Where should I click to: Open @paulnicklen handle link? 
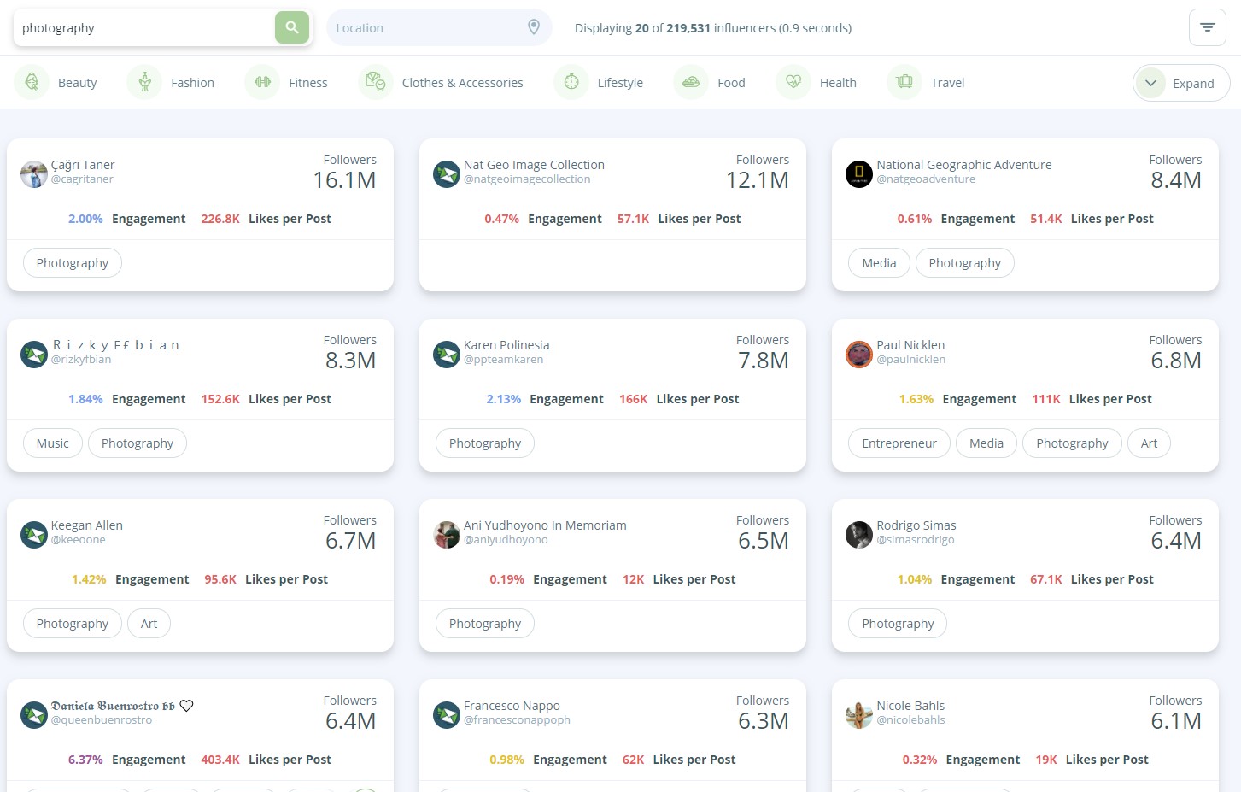pos(910,360)
